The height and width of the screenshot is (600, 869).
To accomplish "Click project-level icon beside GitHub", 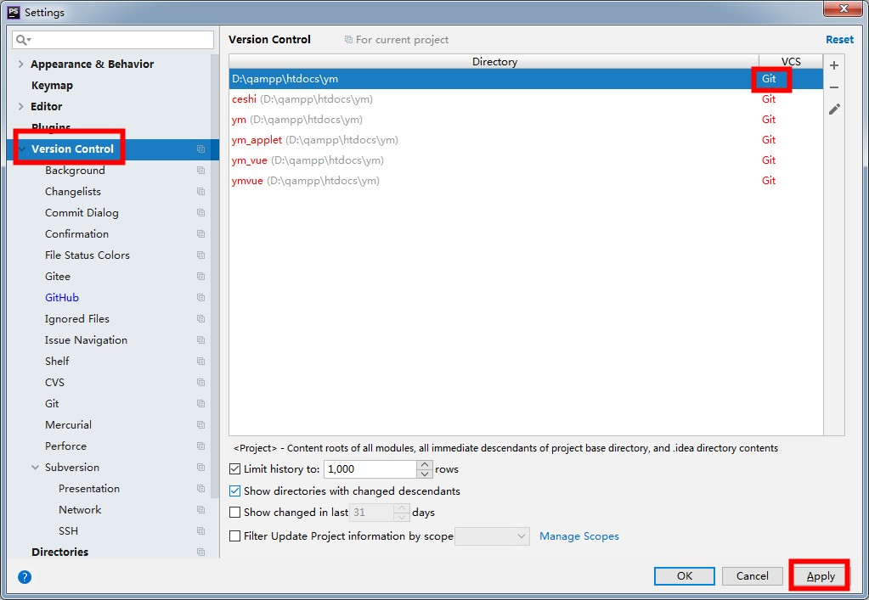I will coord(200,298).
